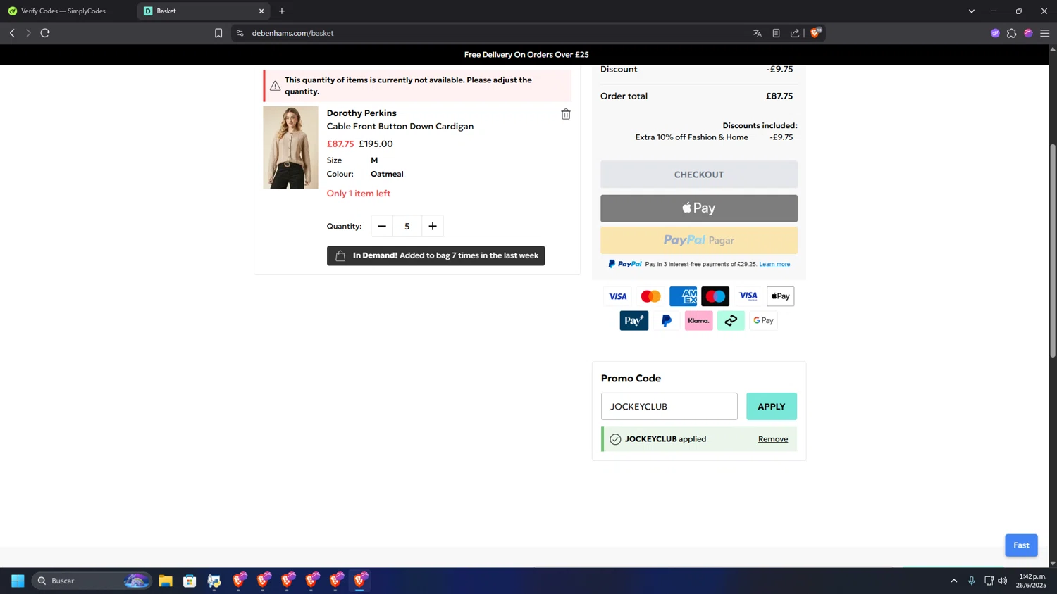The width and height of the screenshot is (1057, 594).
Task: Click the promo code input field
Action: pos(669,406)
